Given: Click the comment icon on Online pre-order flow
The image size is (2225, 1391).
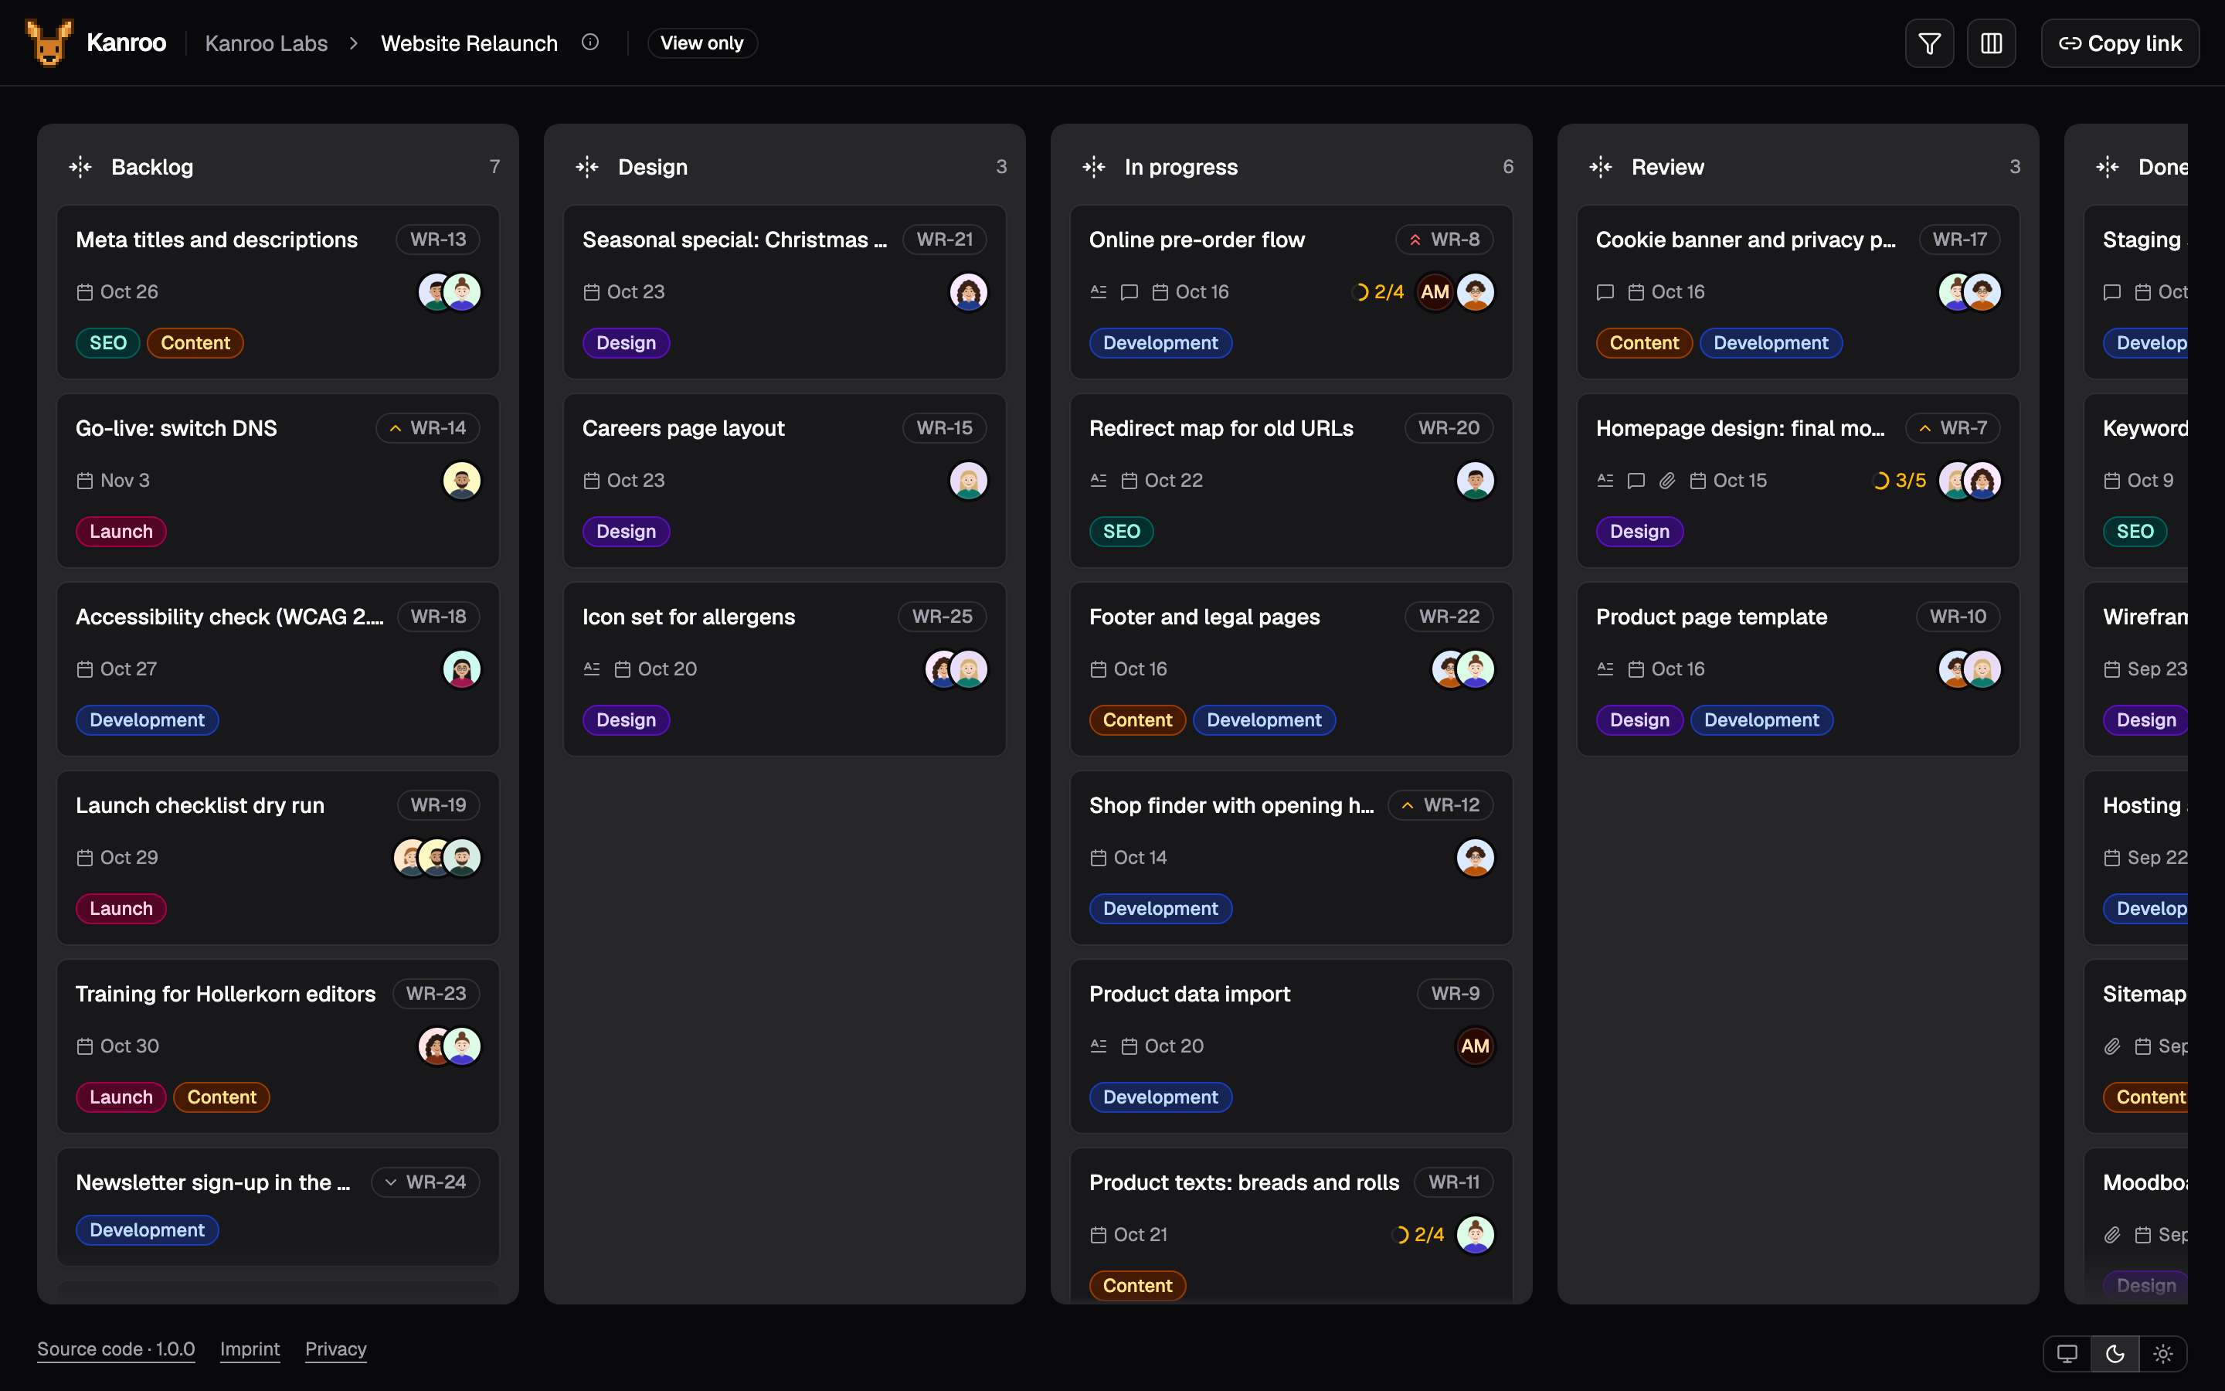Looking at the screenshot, I should pos(1129,293).
